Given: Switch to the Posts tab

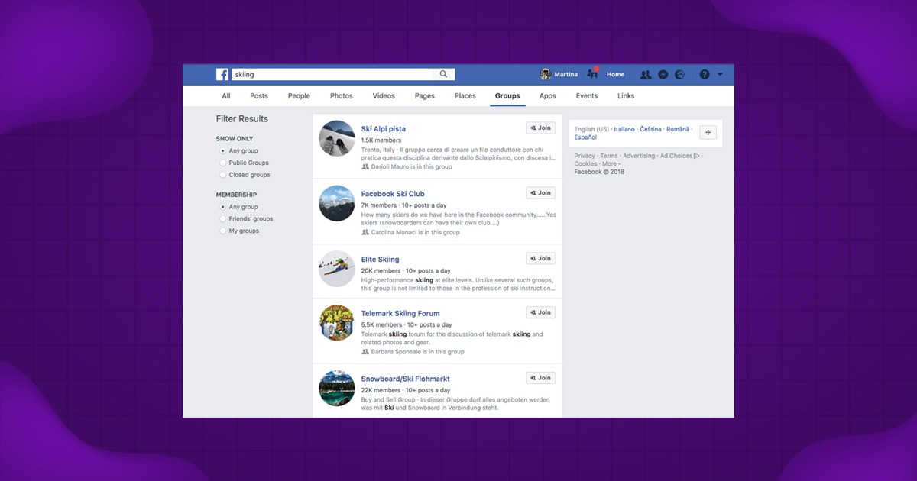Looking at the screenshot, I should 259,96.
